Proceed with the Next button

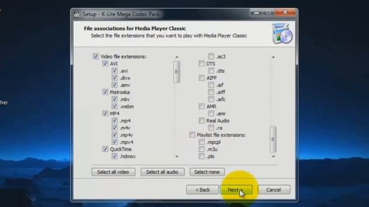[x=236, y=190]
